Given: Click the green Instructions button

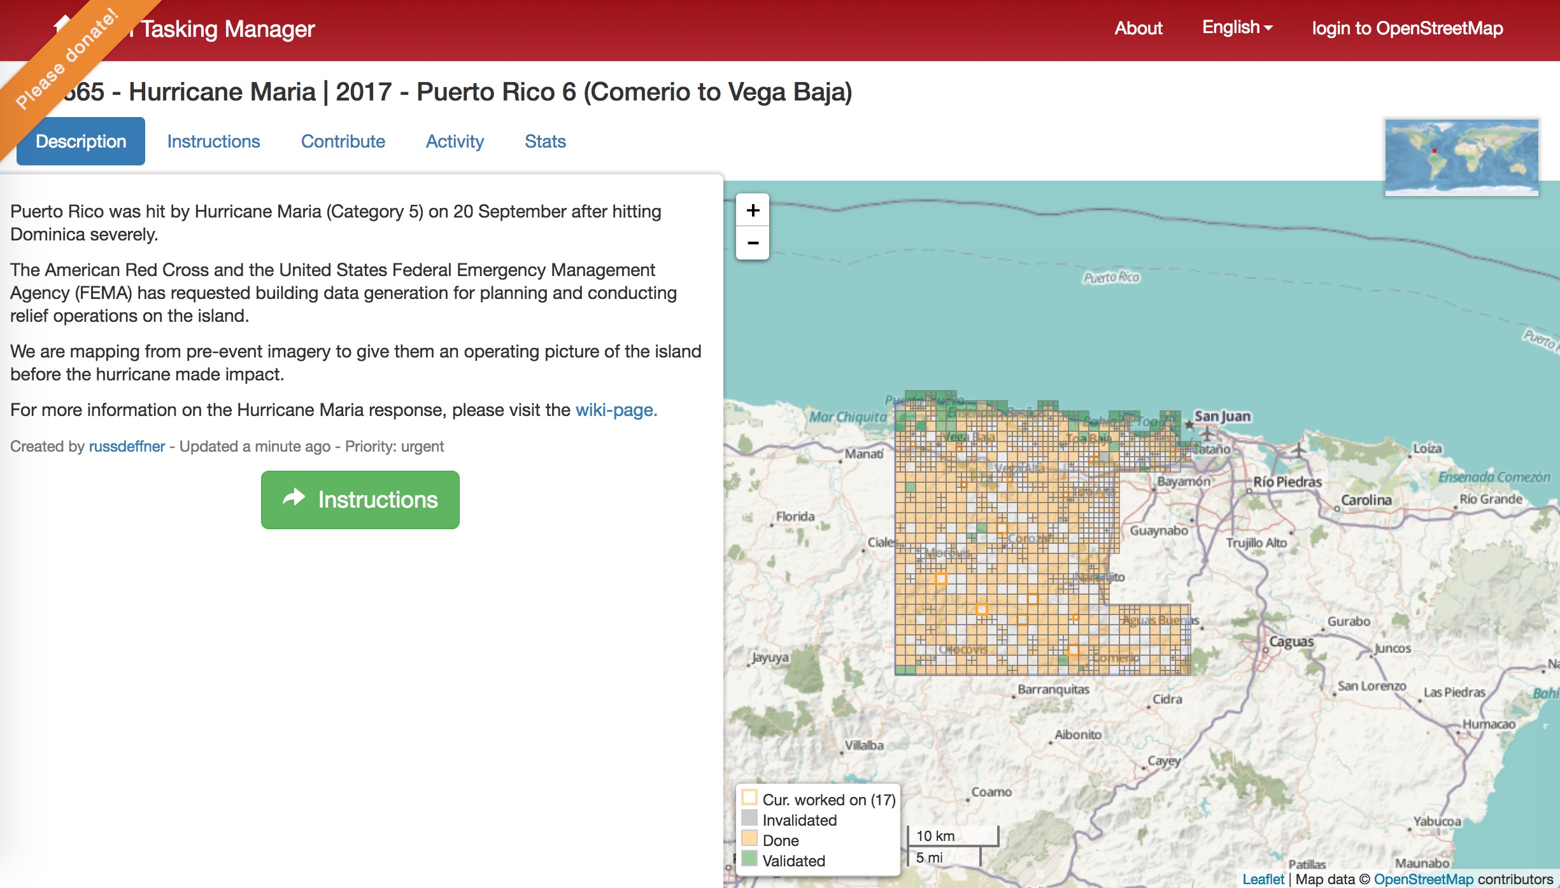Looking at the screenshot, I should (x=360, y=500).
